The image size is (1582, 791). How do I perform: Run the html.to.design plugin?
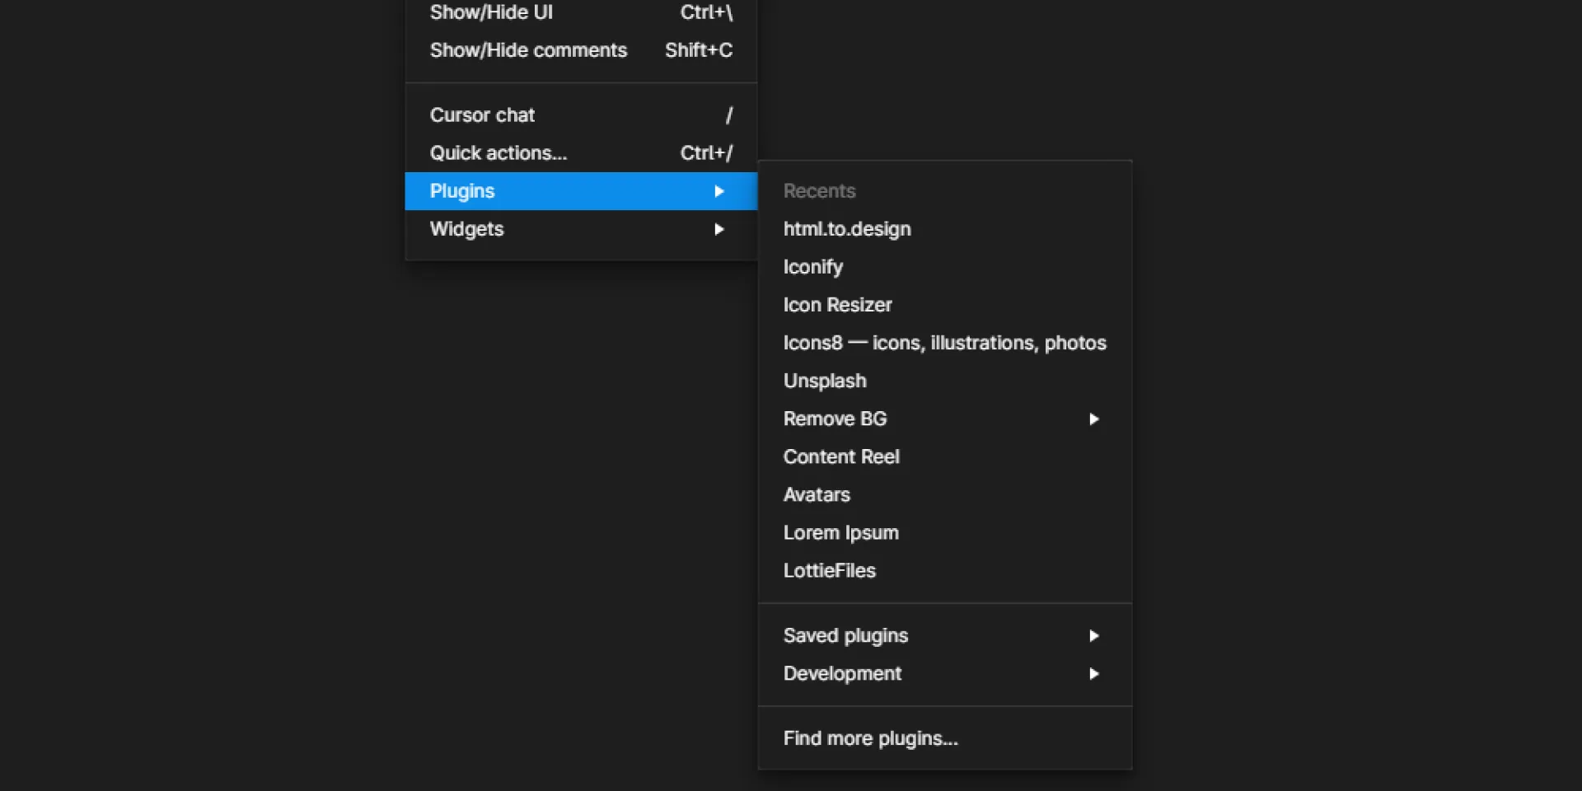coord(945,229)
